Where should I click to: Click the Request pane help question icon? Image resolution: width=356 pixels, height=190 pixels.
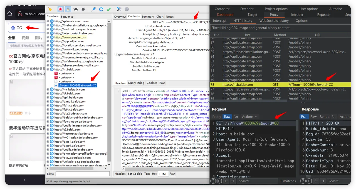213,181
